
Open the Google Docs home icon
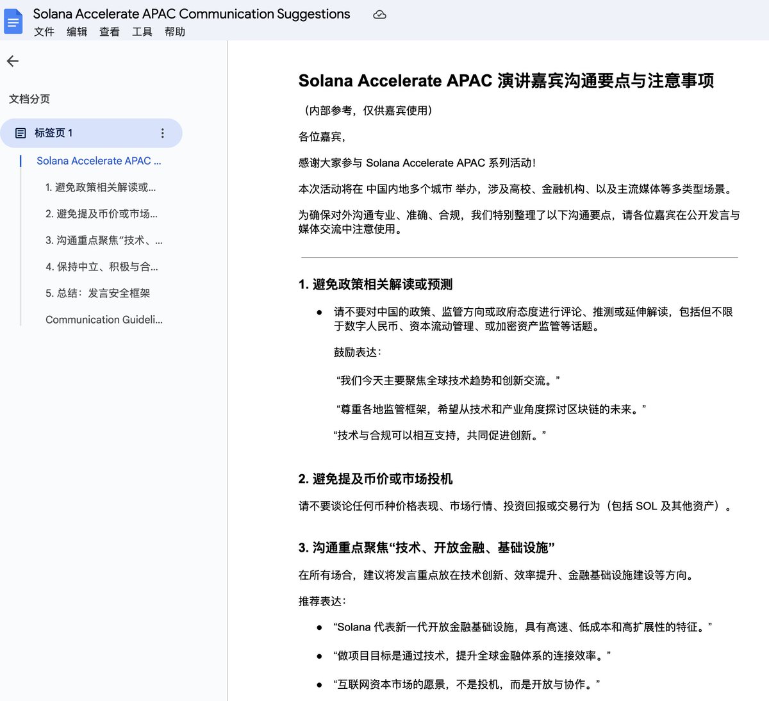click(x=13, y=21)
